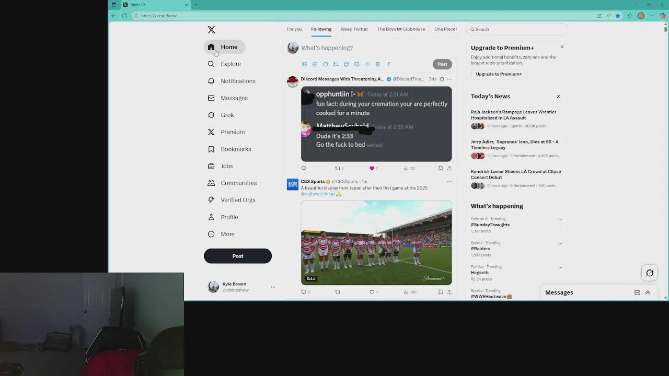Open Grok action on Discord Messages post

[x=442, y=79]
